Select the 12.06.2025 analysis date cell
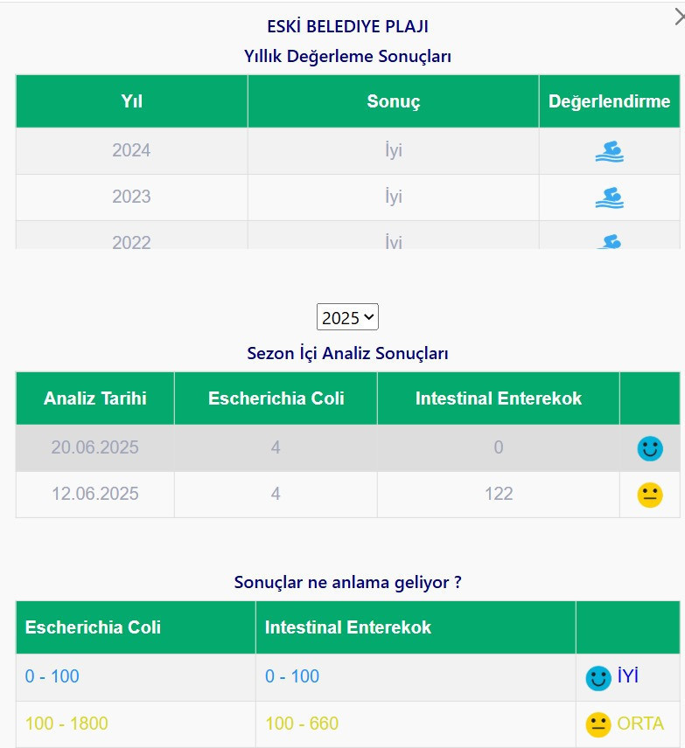 [95, 495]
